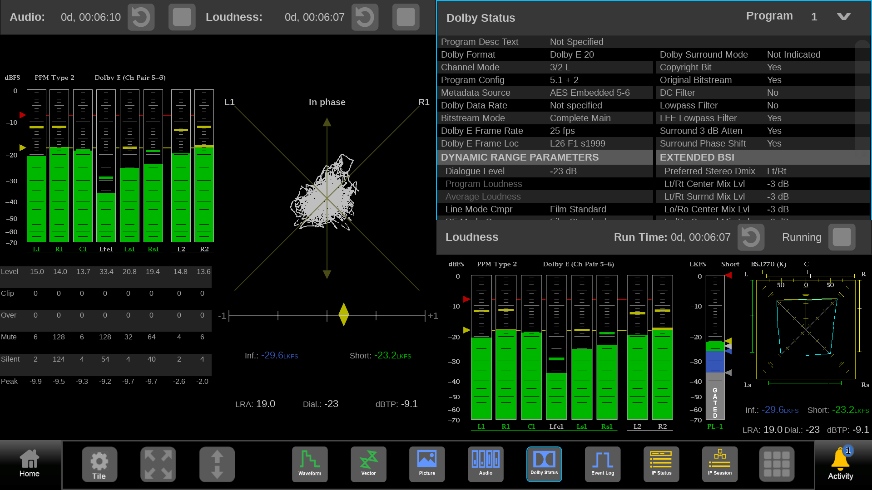Click the yellow -18 dBFS threshold marker
Screen dimensions: 872x490
click(23, 147)
